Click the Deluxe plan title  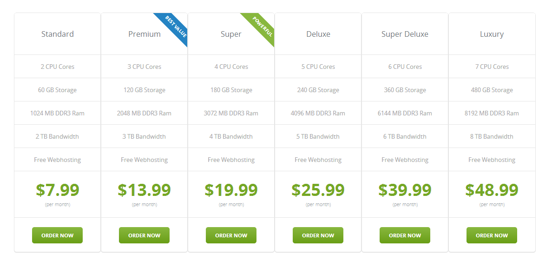click(x=318, y=34)
